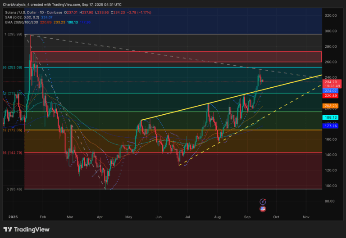Click the open value O237.01
This screenshot has width=346, height=238.
click(x=71, y=13)
